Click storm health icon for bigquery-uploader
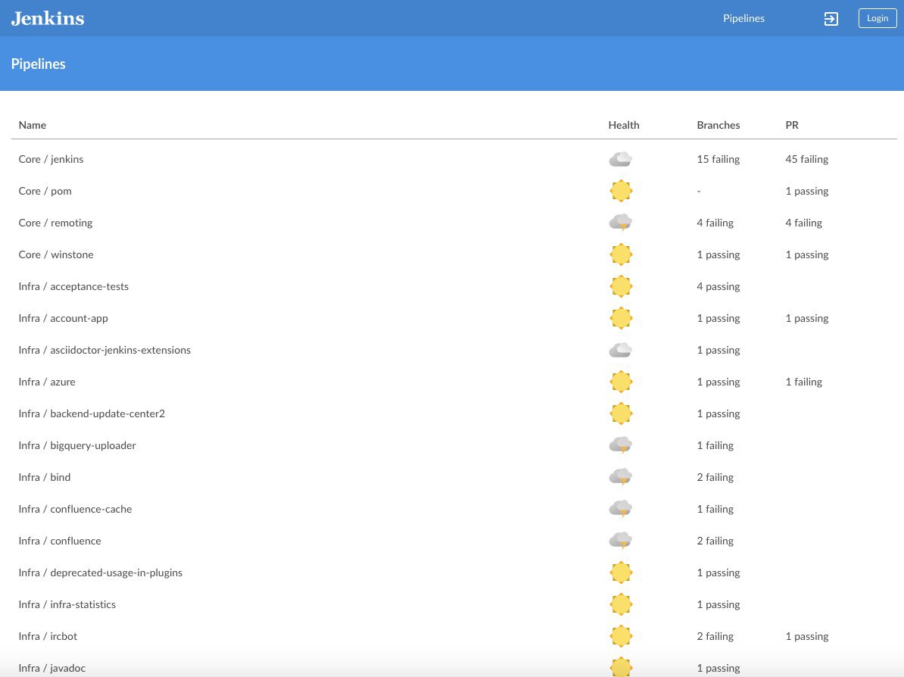The image size is (904, 677). coord(621,445)
